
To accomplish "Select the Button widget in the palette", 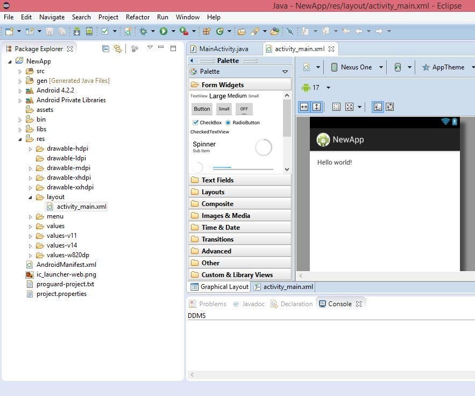I will pyautogui.click(x=201, y=109).
